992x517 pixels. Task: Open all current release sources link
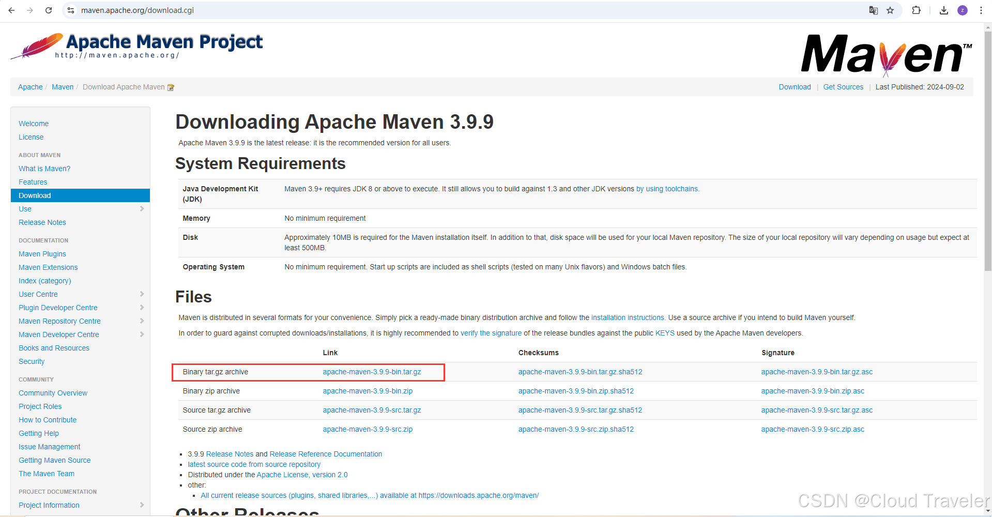click(370, 495)
